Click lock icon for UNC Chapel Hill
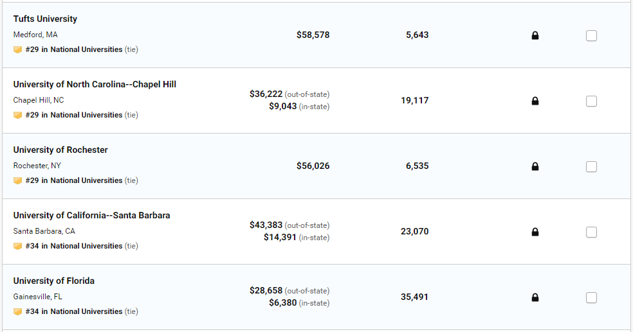Image resolution: width=633 pixels, height=332 pixels. click(x=535, y=101)
